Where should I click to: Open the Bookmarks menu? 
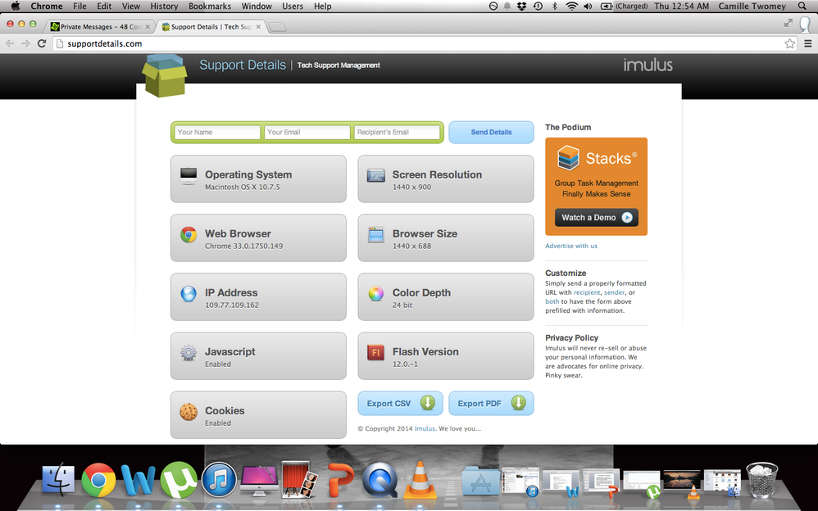click(x=210, y=6)
